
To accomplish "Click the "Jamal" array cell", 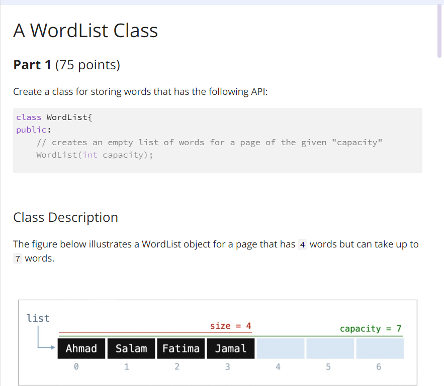I will (230, 348).
